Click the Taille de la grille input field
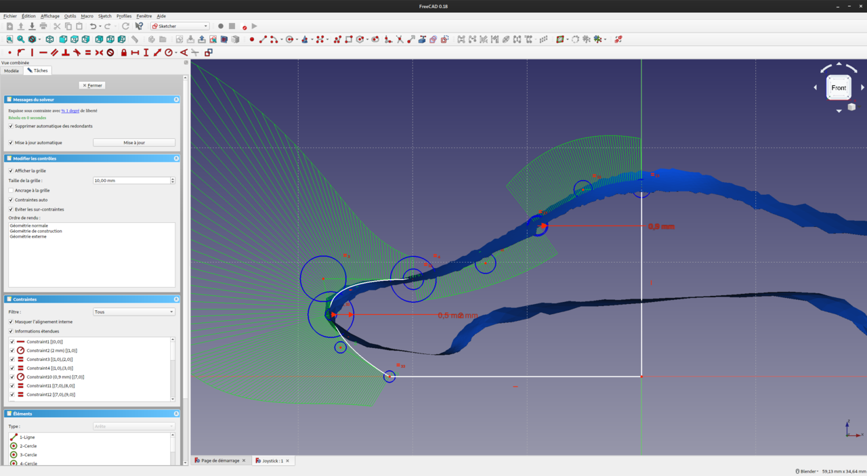The height and width of the screenshot is (476, 867). [131, 181]
